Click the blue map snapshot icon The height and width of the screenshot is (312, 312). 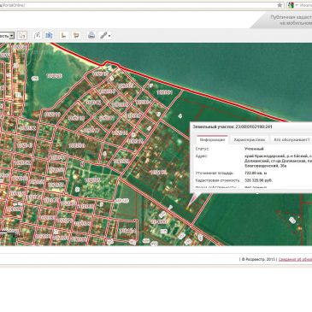click(x=49, y=35)
